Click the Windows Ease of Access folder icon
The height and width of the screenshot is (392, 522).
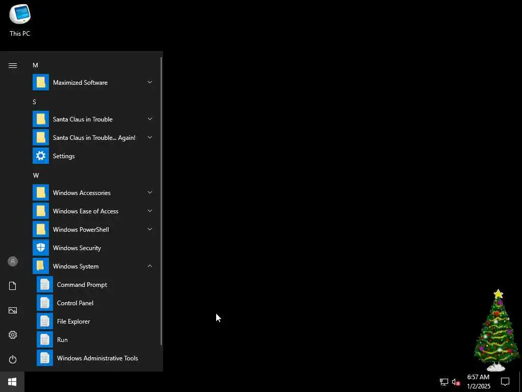41,211
